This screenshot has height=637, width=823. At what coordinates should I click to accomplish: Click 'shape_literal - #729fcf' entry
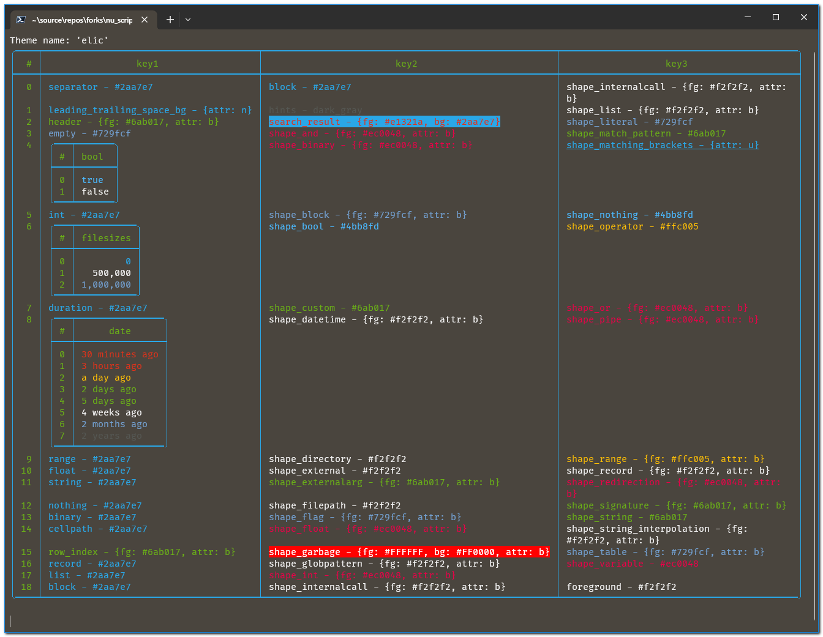(629, 122)
